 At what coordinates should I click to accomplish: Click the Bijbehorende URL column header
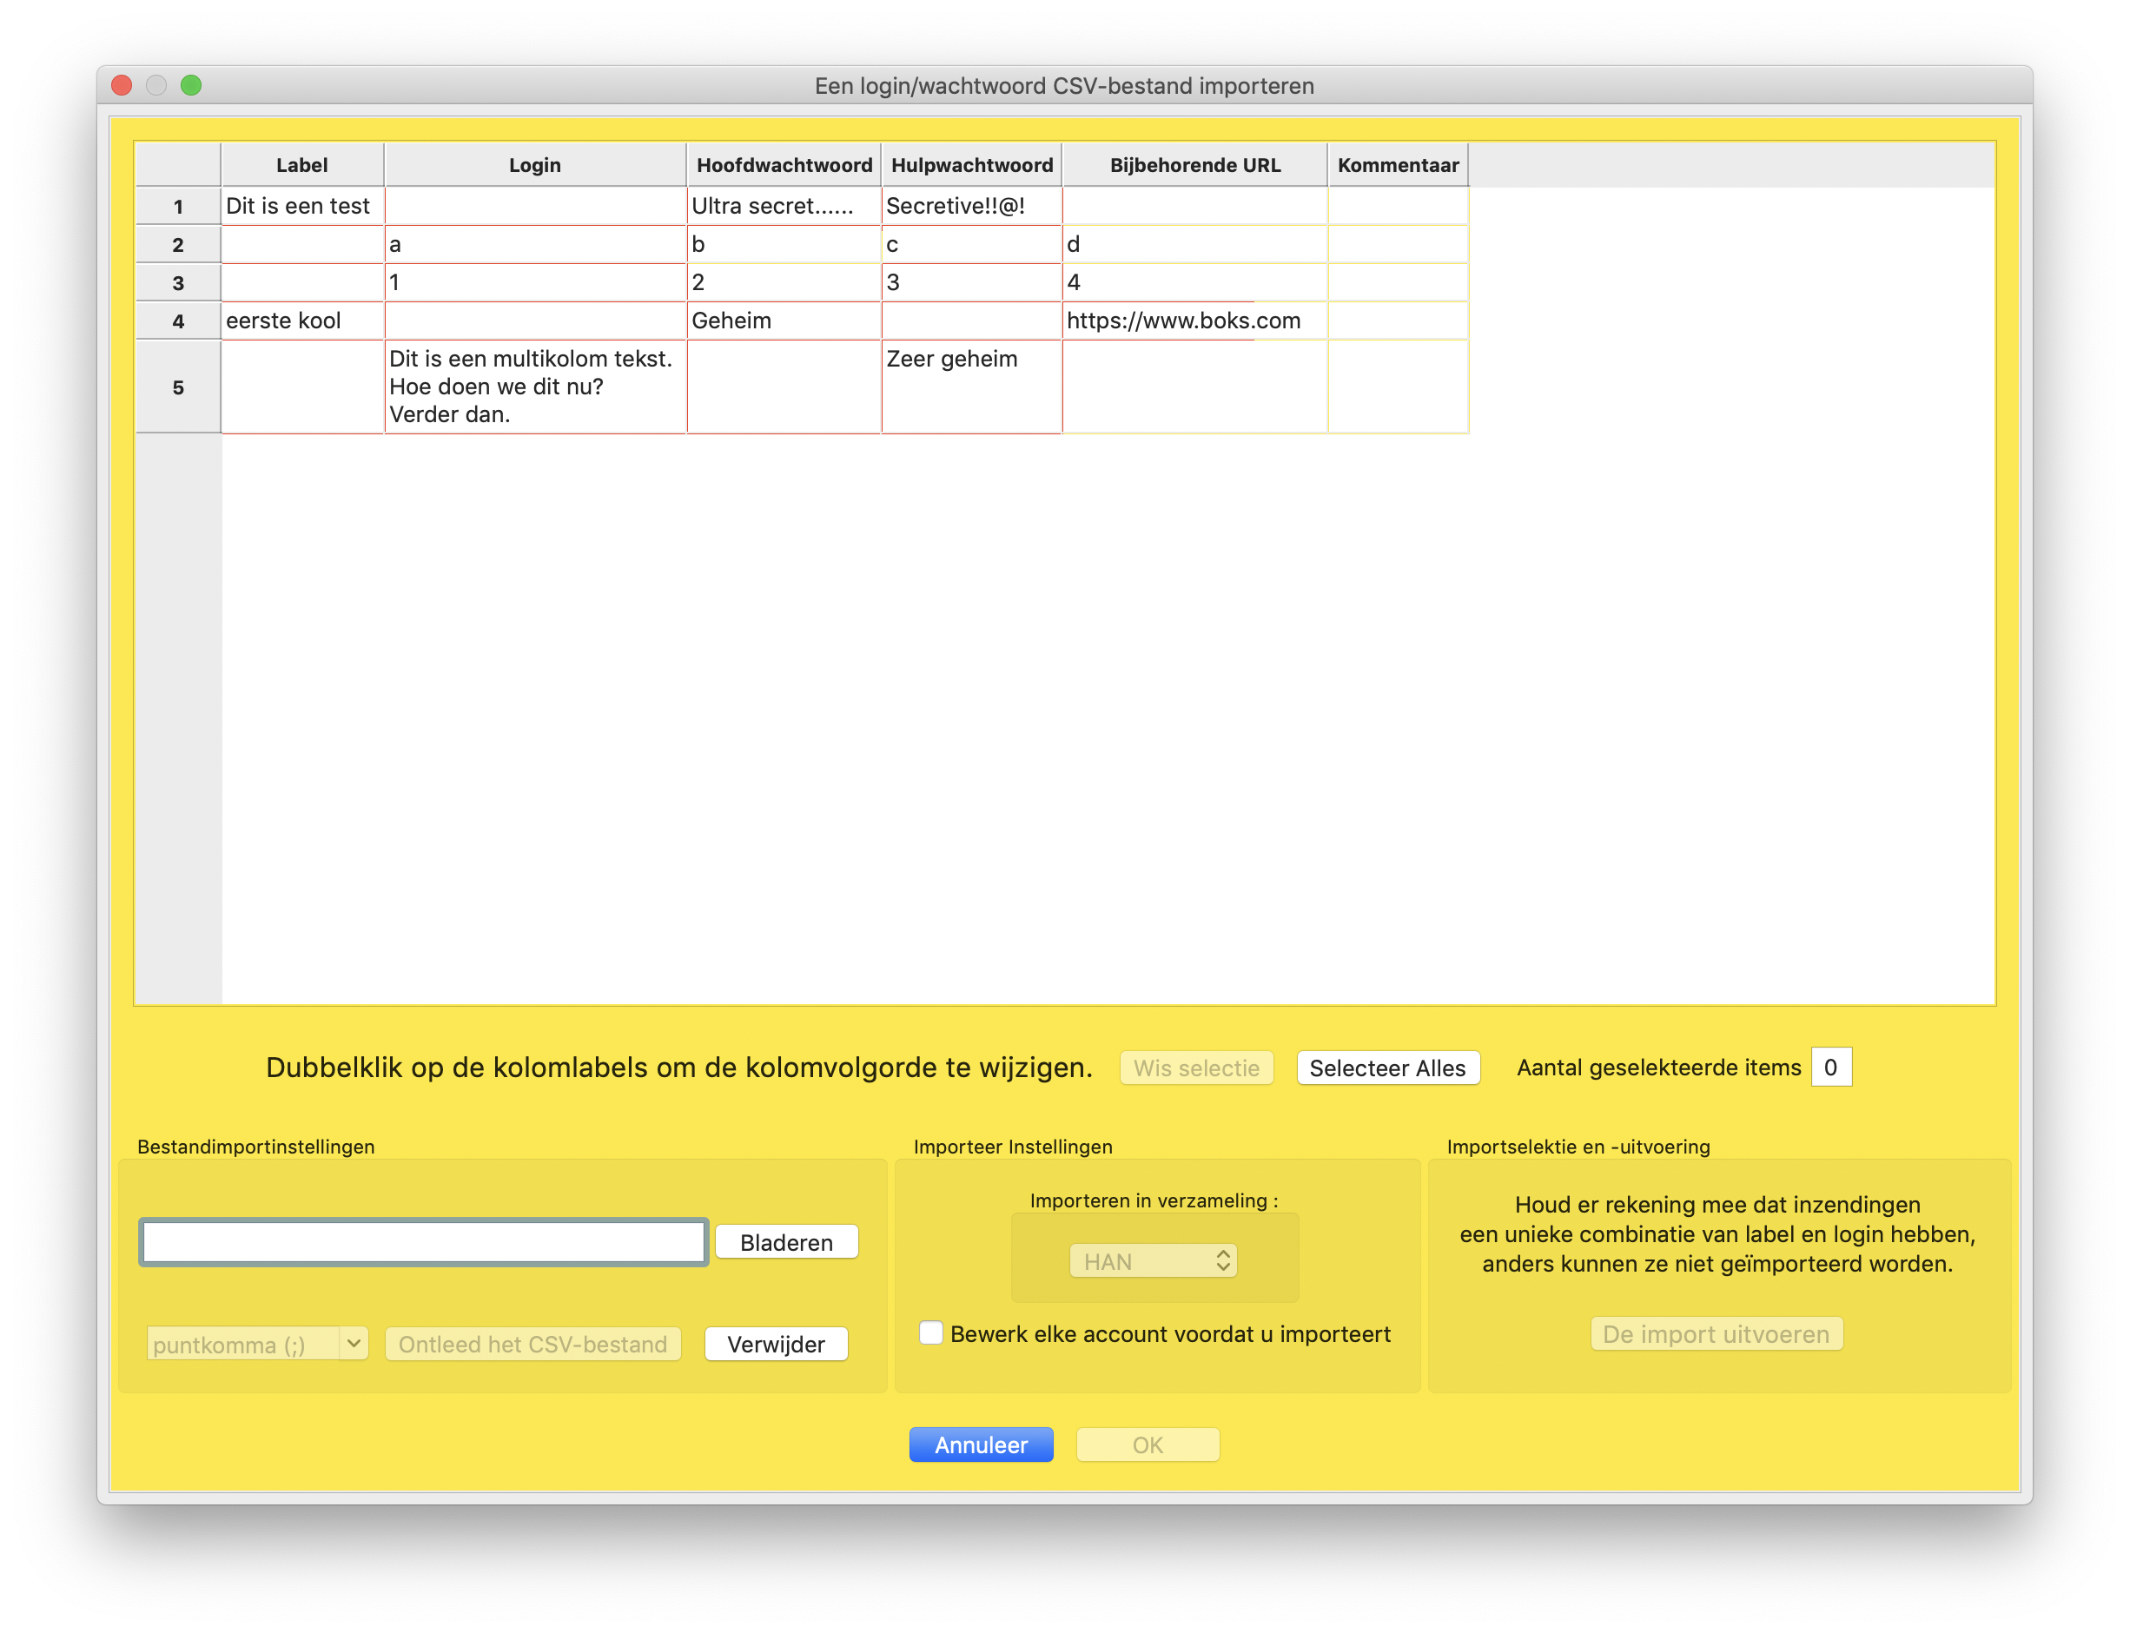pos(1194,165)
